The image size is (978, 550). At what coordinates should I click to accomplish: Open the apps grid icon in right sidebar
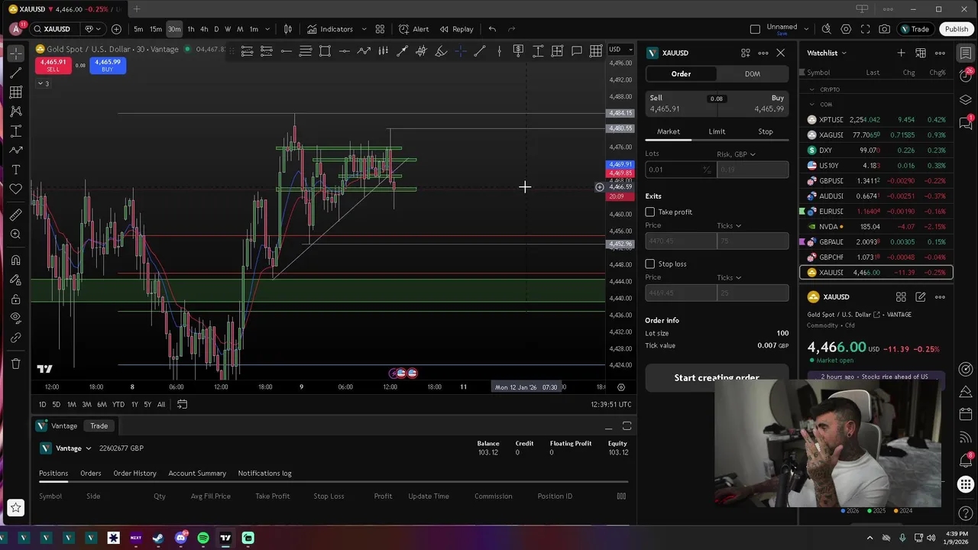(x=966, y=484)
